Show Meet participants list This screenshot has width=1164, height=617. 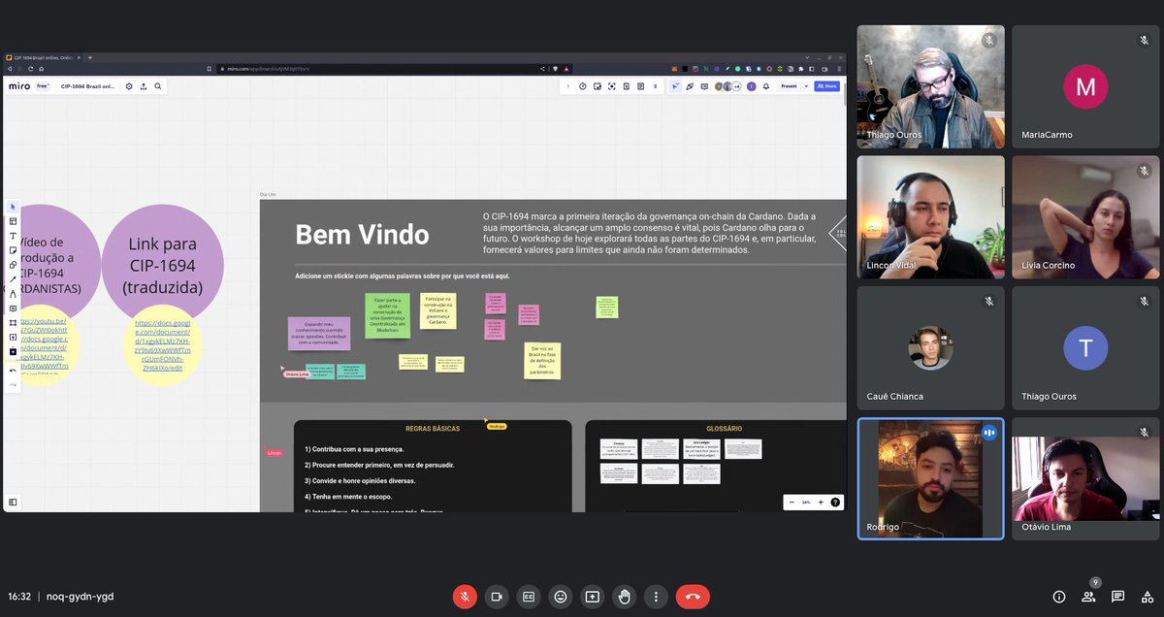1088,597
